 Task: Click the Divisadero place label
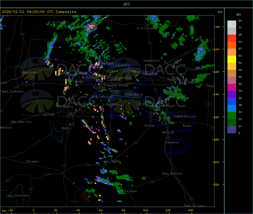coord(61,22)
